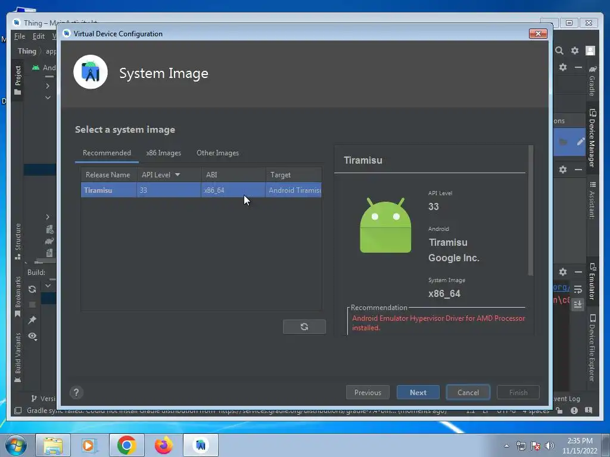Open Google Chrome from the taskbar

pos(126,445)
